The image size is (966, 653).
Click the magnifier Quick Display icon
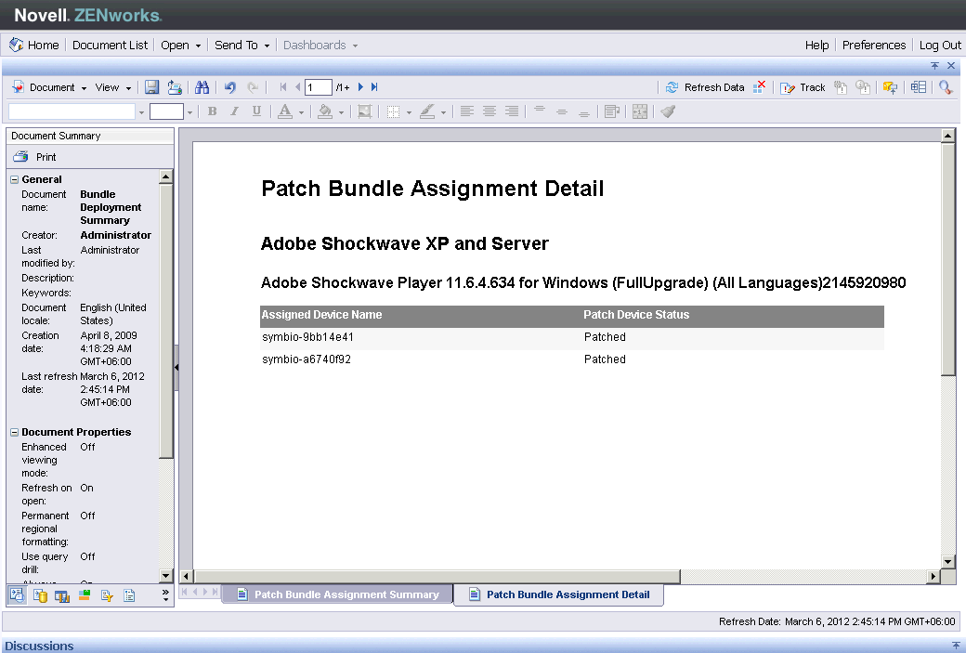coord(946,87)
